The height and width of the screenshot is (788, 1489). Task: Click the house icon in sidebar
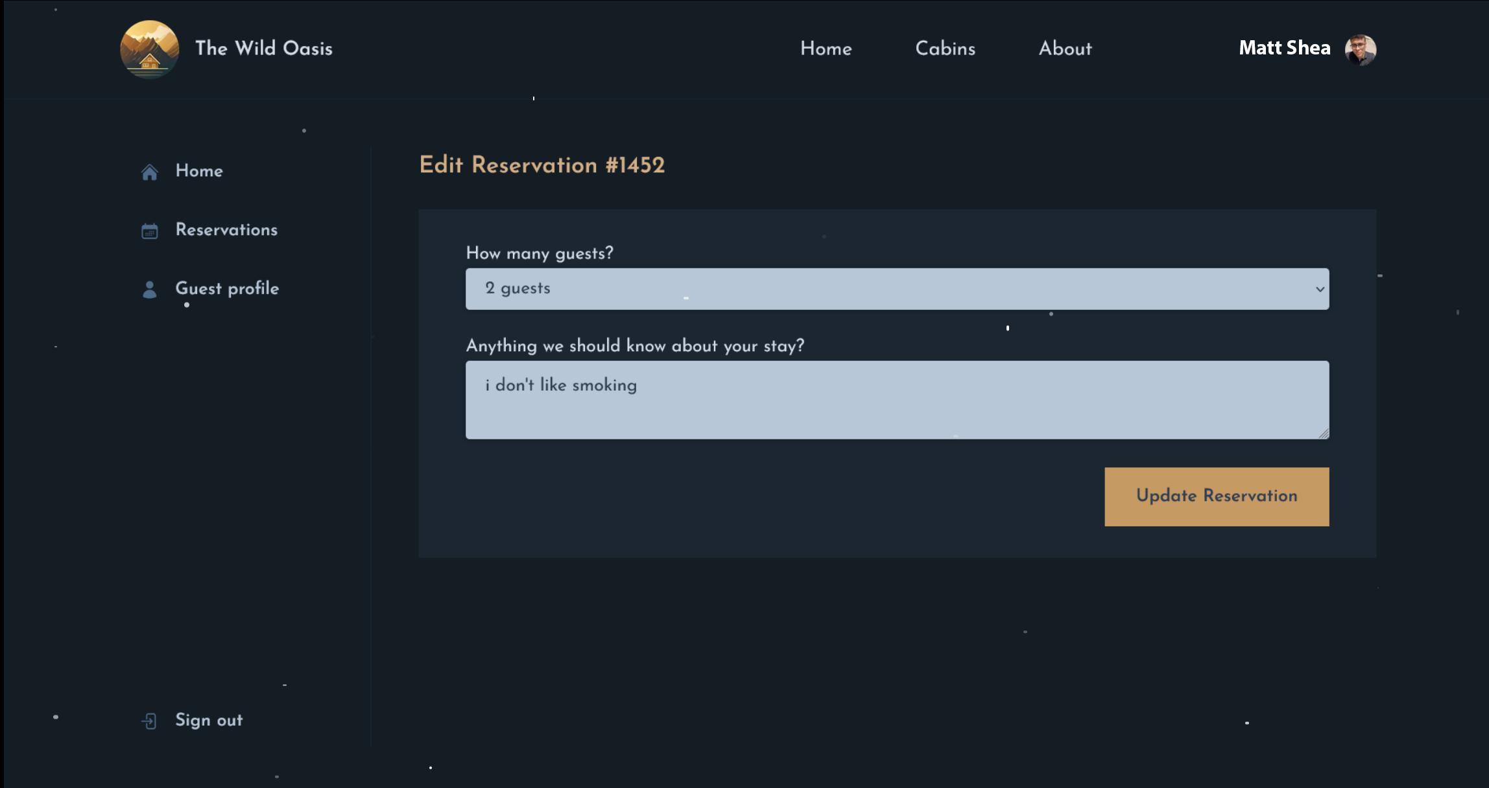[x=150, y=172]
